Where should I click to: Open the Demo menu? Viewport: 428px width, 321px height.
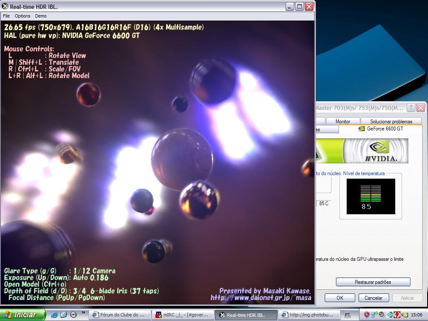click(41, 16)
